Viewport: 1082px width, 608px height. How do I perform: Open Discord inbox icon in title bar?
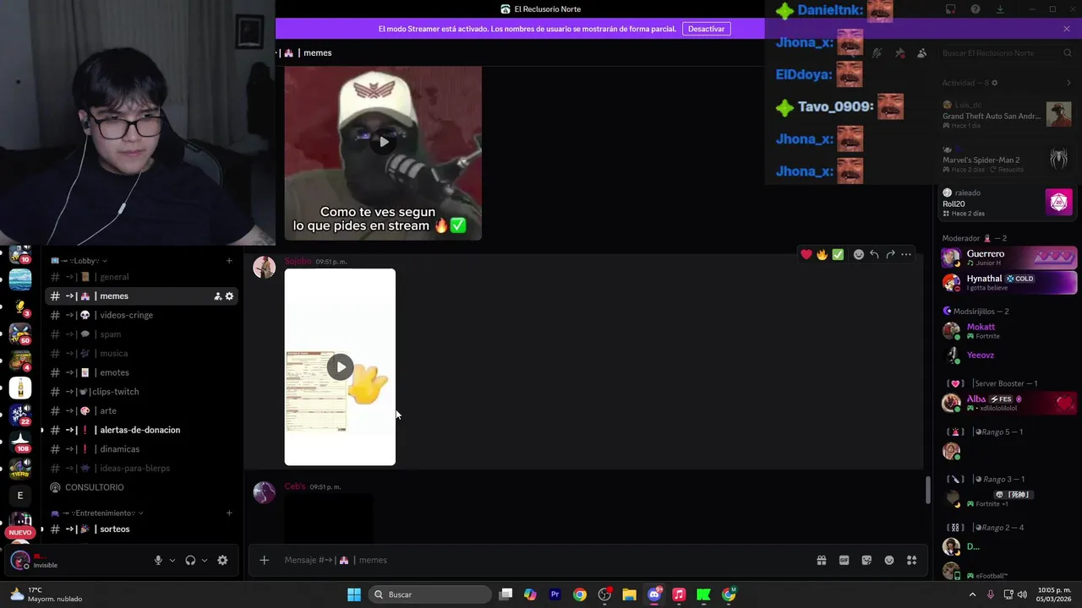[x=951, y=9]
